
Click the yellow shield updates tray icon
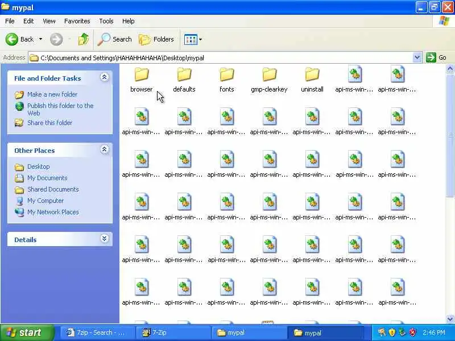click(x=392, y=332)
